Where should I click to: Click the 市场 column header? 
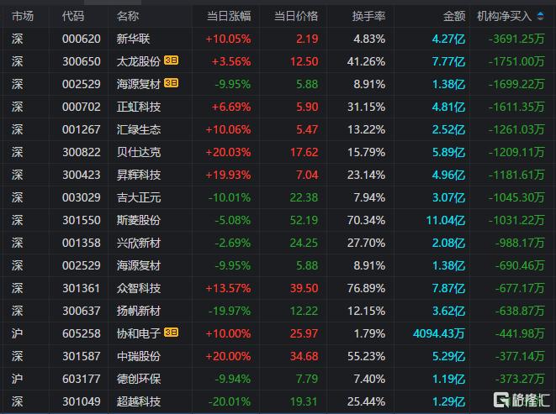pyautogui.click(x=23, y=16)
